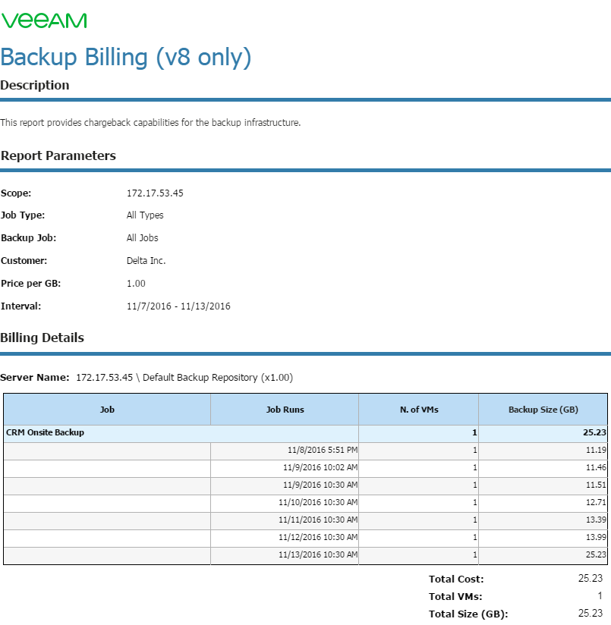Select the 'All Types' value

tap(145, 215)
